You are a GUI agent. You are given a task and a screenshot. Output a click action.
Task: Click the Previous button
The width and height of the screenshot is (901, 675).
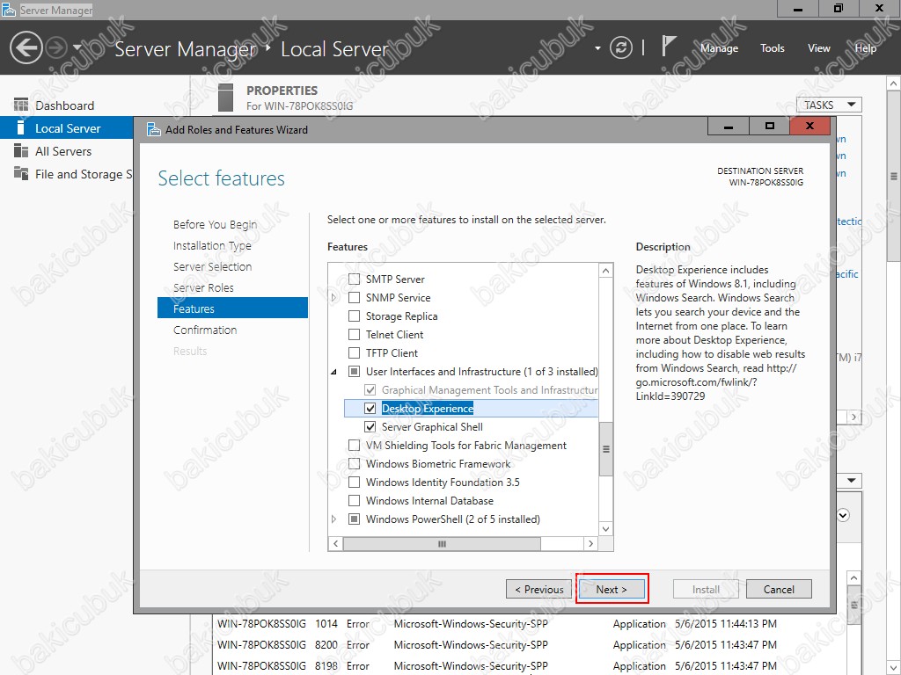coord(539,590)
